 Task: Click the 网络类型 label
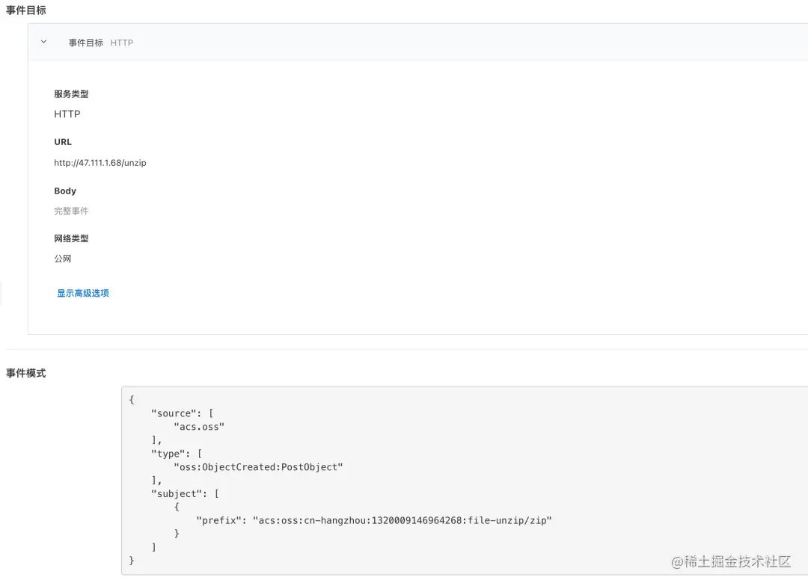click(x=71, y=238)
